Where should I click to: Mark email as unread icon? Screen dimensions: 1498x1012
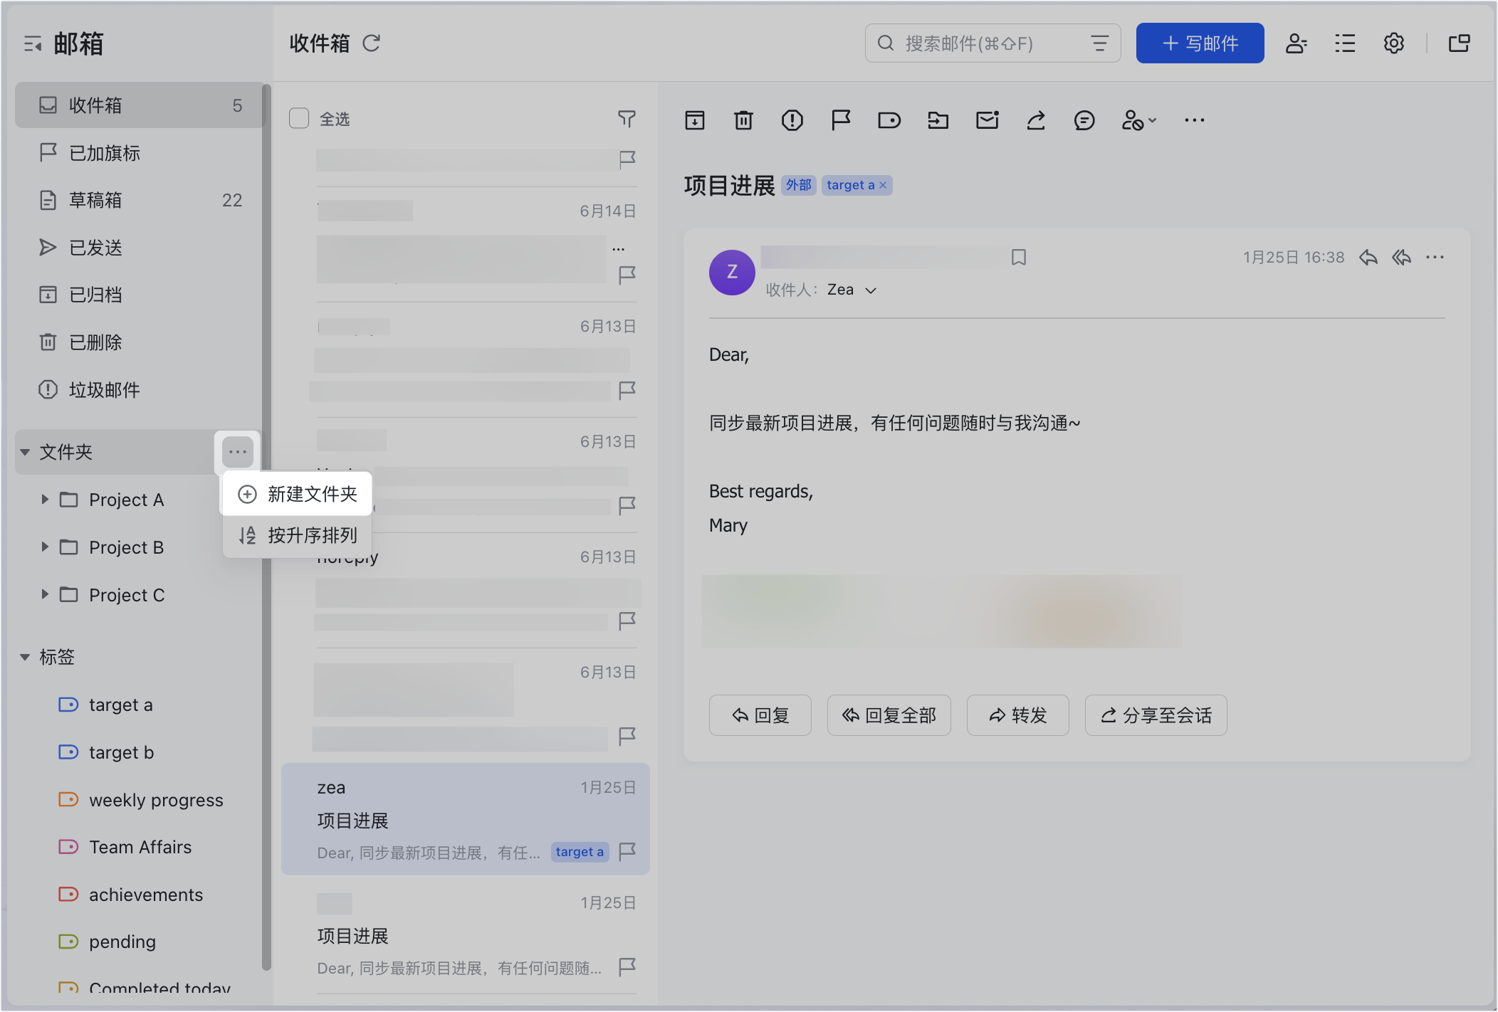(x=987, y=120)
